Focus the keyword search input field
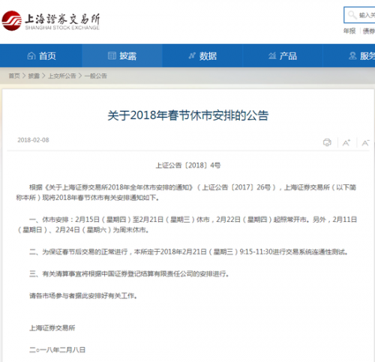375x362 pixels. pyautogui.click(x=360, y=15)
